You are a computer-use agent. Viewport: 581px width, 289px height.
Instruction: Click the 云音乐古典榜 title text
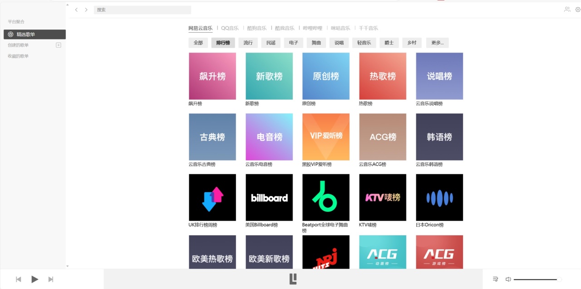[x=202, y=164]
